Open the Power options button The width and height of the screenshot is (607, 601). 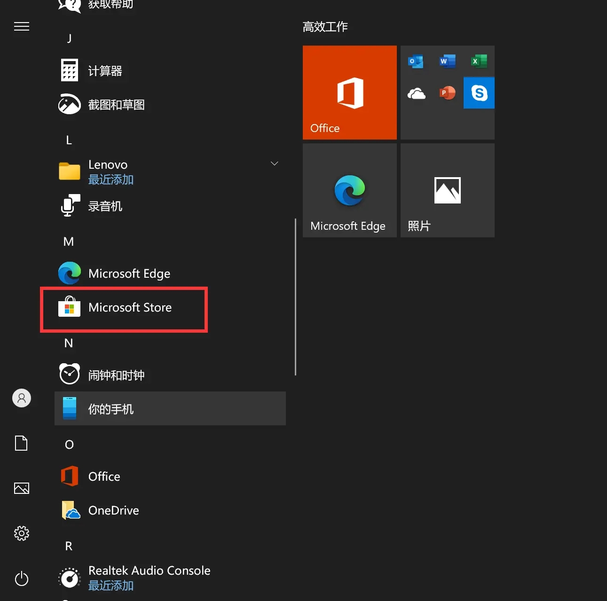tap(22, 578)
